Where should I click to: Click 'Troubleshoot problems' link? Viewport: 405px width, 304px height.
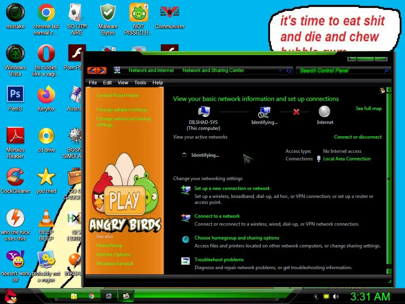(x=219, y=260)
